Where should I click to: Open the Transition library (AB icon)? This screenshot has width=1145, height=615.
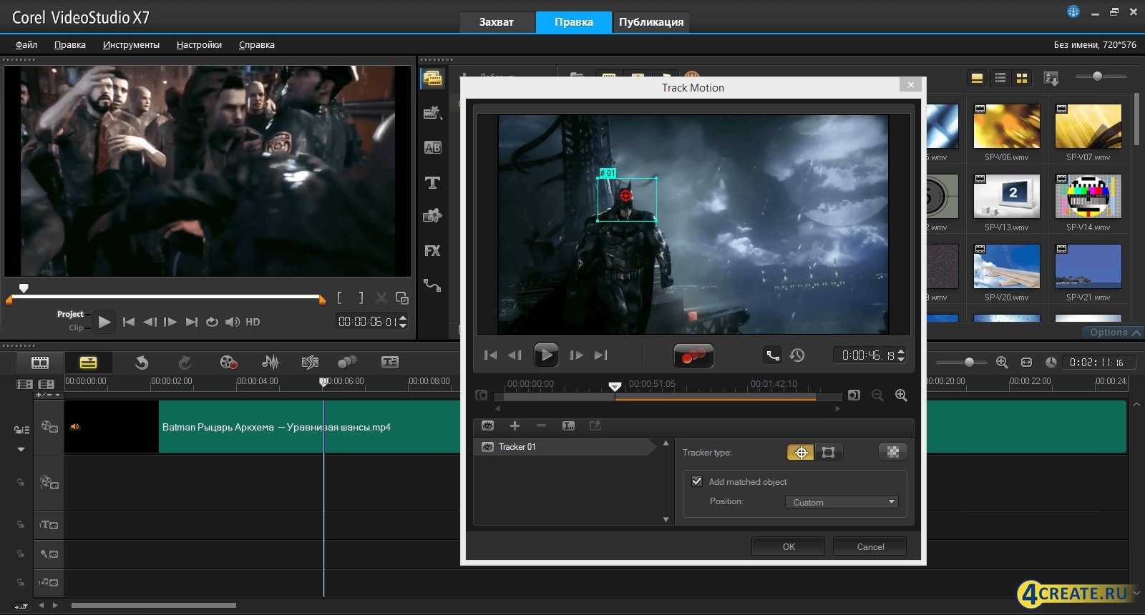[432, 147]
